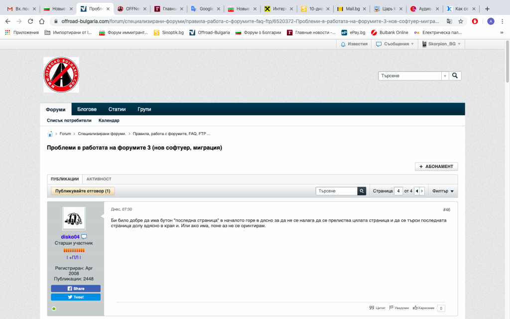Image resolution: width=510 pixels, height=319 pixels.
Task: Select the Статии navigation tab
Action: [x=117, y=109]
